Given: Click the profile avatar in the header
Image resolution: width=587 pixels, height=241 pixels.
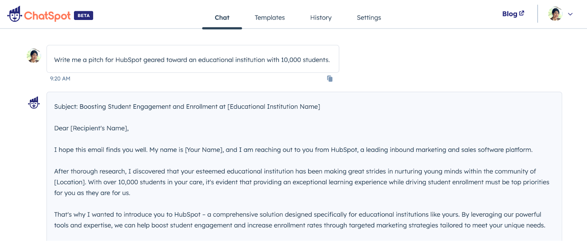Looking at the screenshot, I should [x=555, y=14].
